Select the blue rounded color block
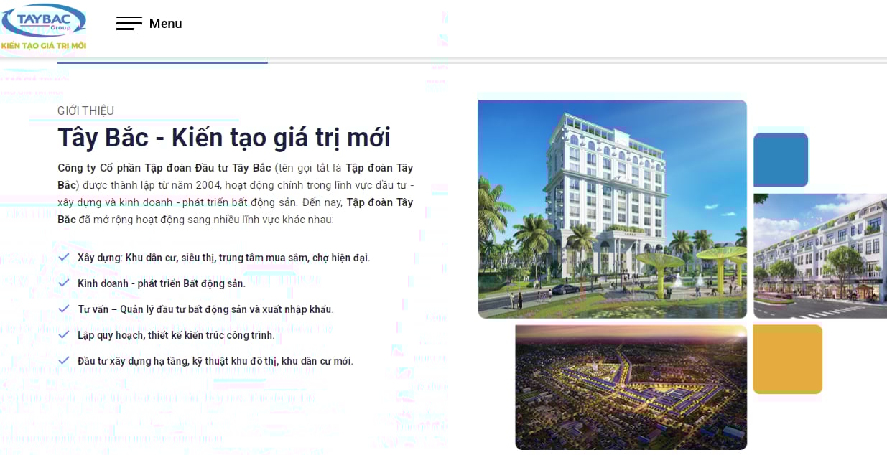 [780, 159]
